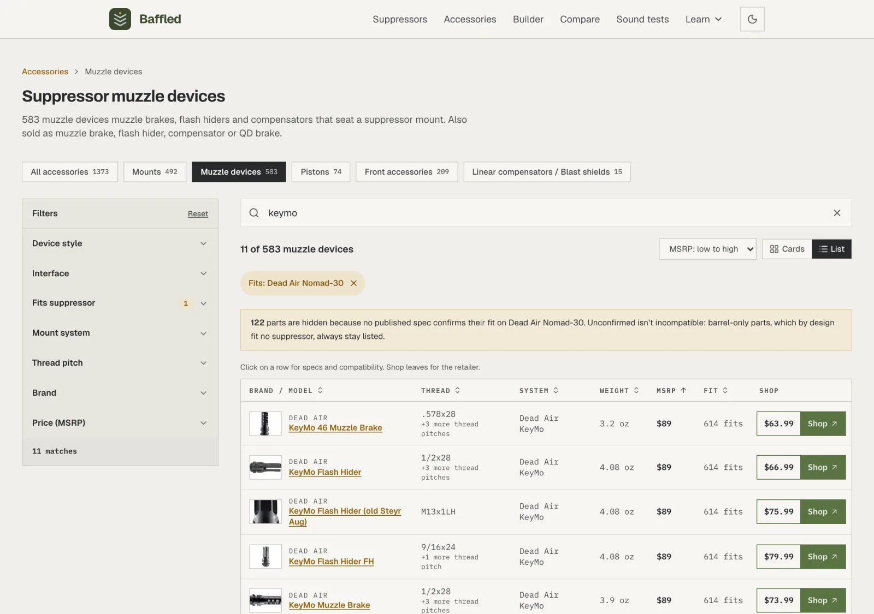Open Sound tests page
Viewport: 874px width, 614px height.
tap(642, 19)
